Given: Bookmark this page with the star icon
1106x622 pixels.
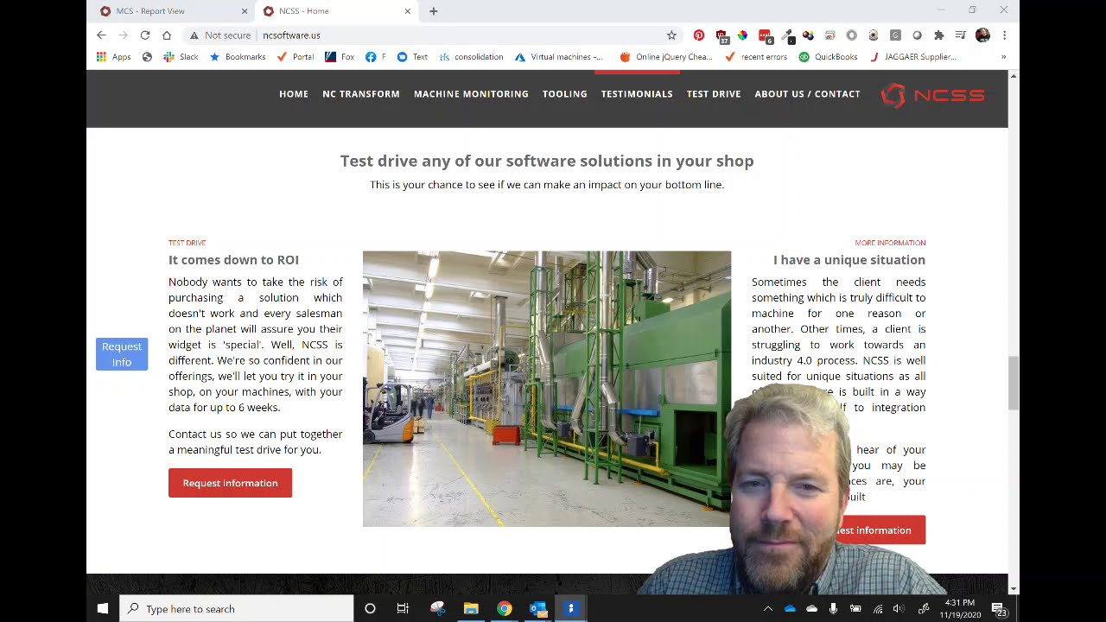Looking at the screenshot, I should 671,35.
